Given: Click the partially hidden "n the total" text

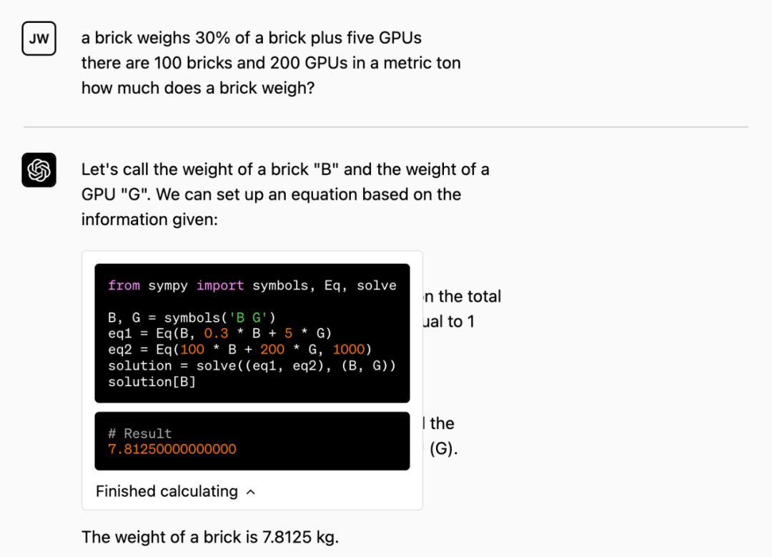Looking at the screenshot, I should pos(462,296).
